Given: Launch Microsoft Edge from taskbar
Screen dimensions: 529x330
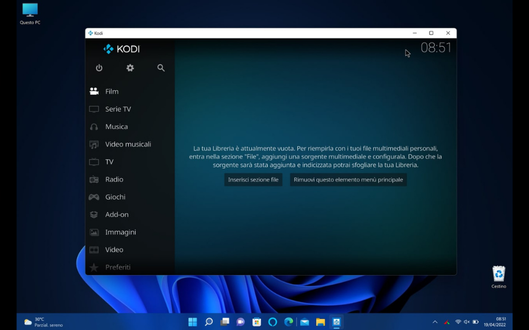Looking at the screenshot, I should pos(288,322).
